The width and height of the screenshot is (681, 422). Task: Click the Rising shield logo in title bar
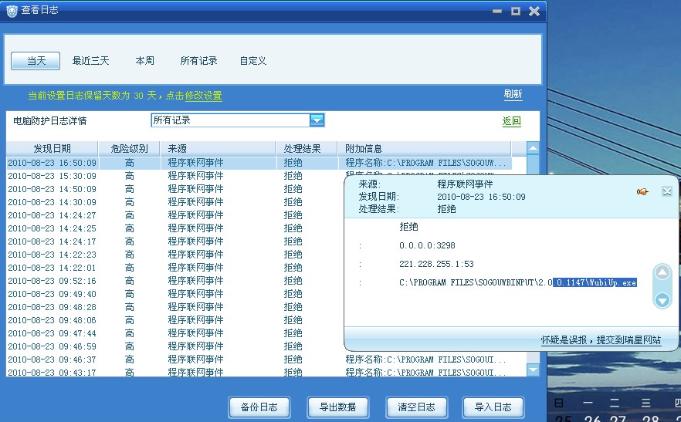tap(12, 11)
